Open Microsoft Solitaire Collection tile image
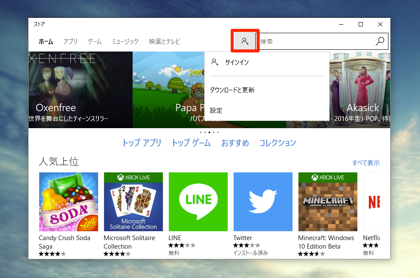 pos(133,202)
